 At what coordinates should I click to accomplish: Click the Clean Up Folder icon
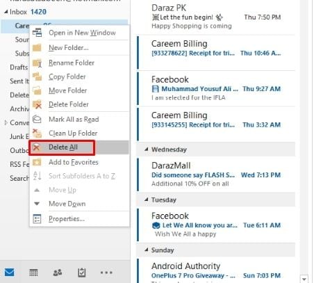click(37, 134)
